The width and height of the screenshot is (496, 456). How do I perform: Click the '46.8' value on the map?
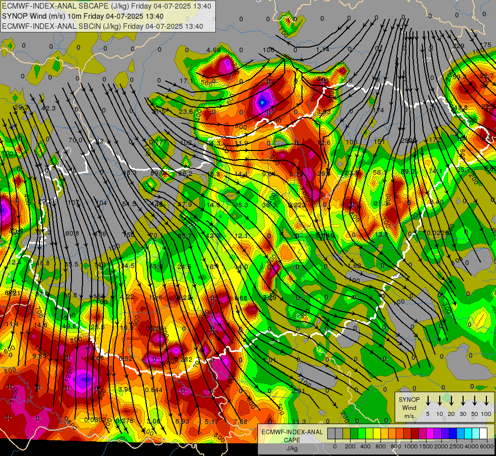pos(43,263)
